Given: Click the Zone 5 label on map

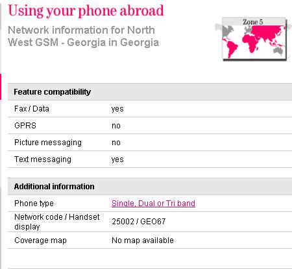Looking at the screenshot, I should (x=252, y=22).
